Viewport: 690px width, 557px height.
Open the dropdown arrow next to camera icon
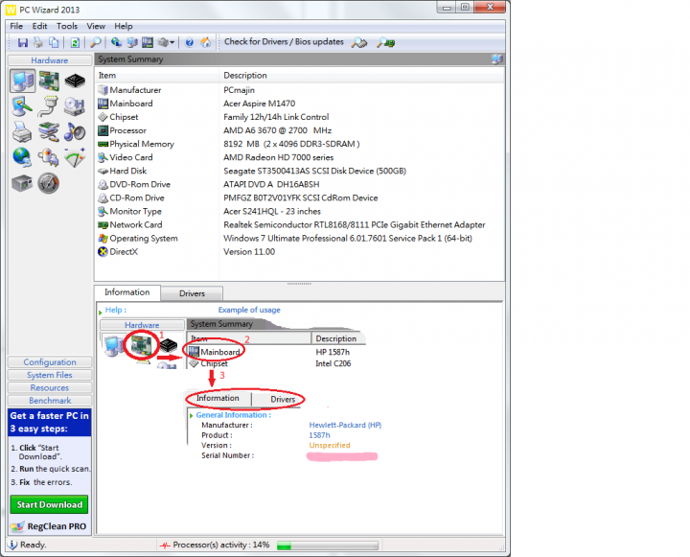click(x=172, y=43)
